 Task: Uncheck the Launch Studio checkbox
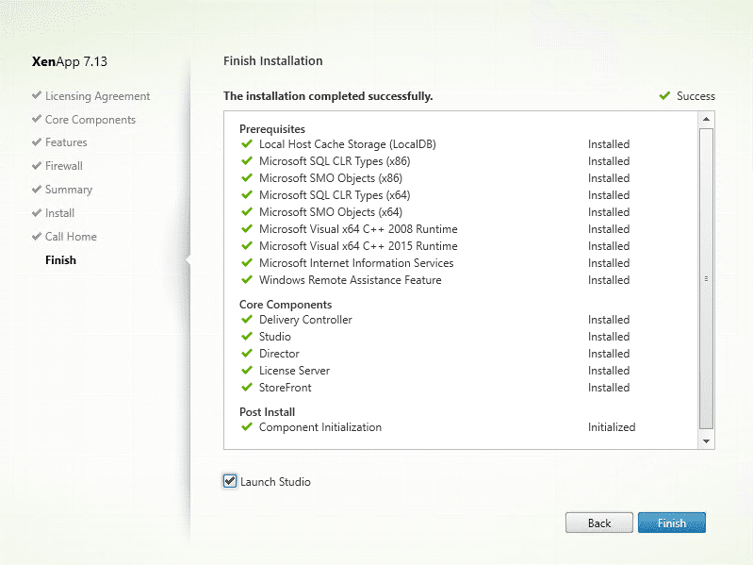coord(230,481)
